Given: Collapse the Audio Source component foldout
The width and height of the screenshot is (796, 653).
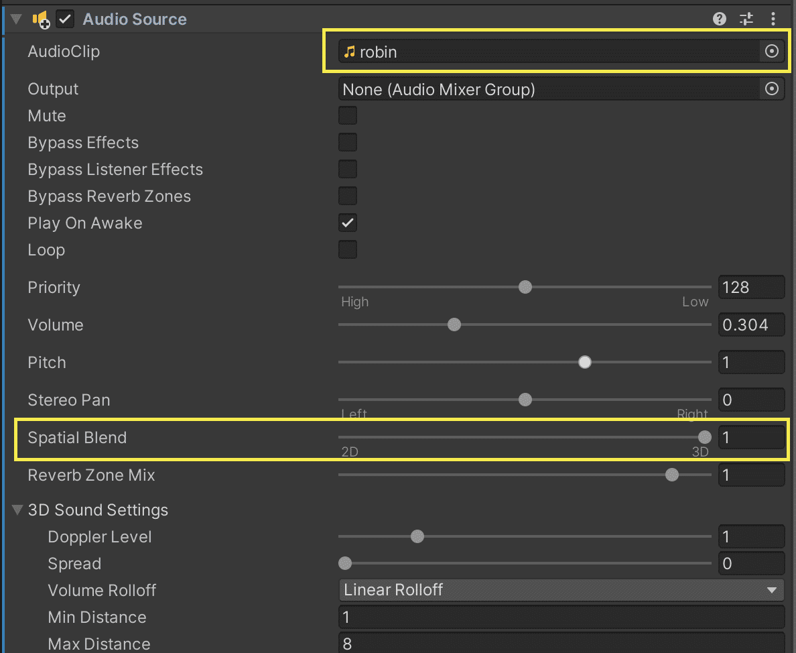Looking at the screenshot, I should pos(17,19).
